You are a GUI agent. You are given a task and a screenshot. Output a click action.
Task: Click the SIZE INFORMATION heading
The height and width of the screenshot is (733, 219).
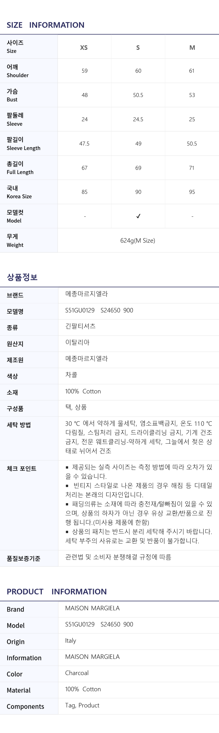(x=46, y=25)
